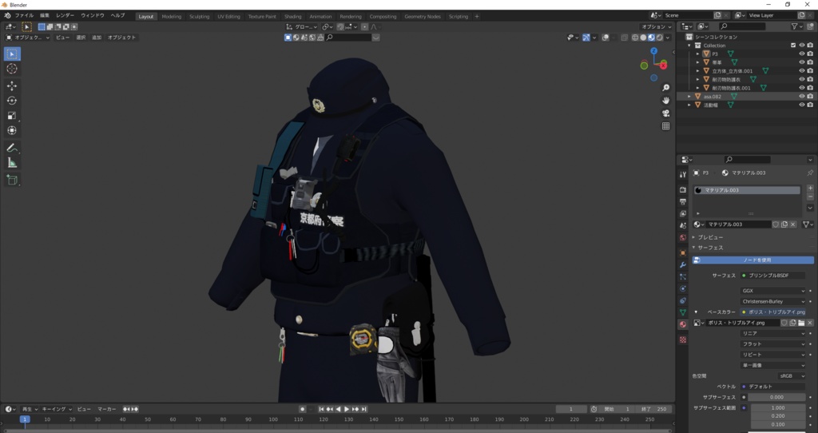Select the Add Cube tool

[x=12, y=181]
